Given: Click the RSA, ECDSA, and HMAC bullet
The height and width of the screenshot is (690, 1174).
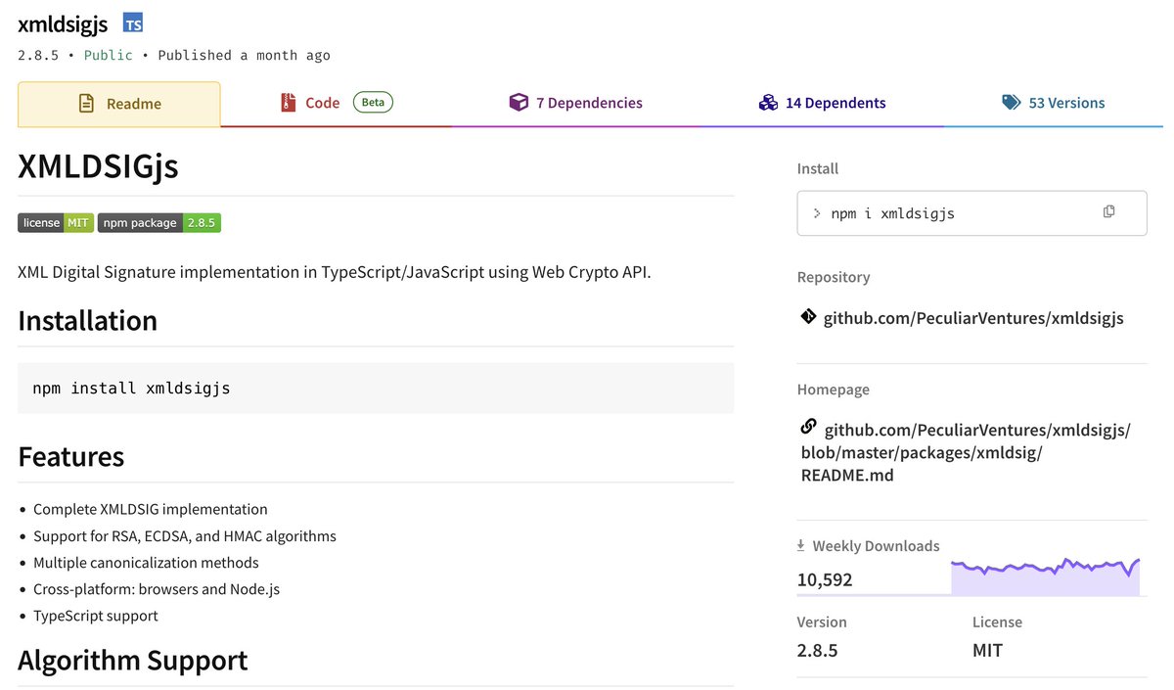Looking at the screenshot, I should click(x=185, y=535).
